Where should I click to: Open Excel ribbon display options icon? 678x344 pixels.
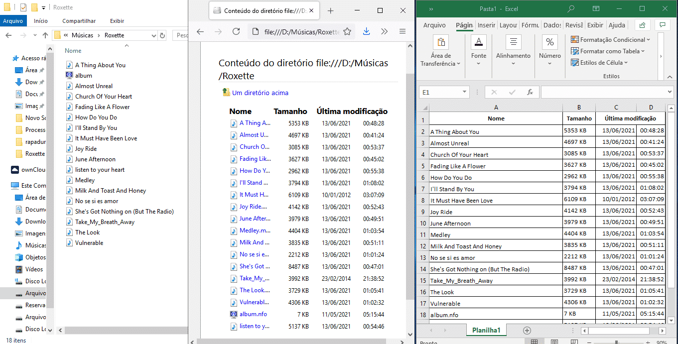tap(595, 8)
